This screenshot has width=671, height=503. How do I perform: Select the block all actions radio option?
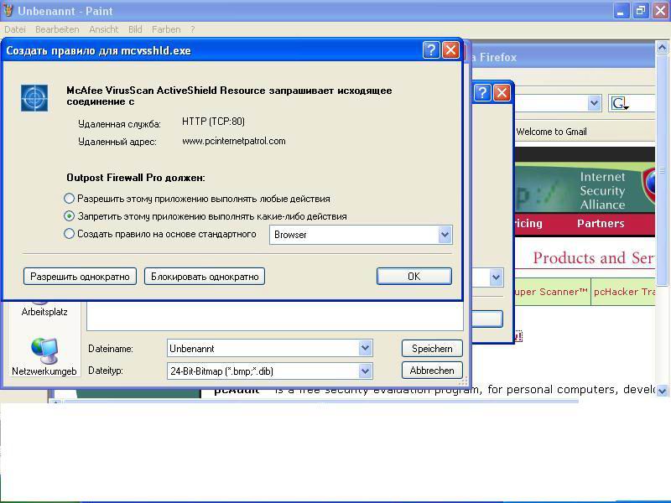(x=70, y=216)
